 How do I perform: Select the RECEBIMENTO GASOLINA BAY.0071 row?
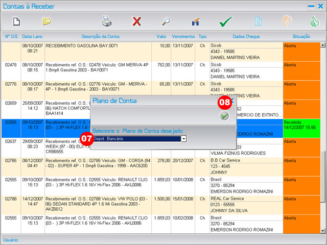coord(100,48)
